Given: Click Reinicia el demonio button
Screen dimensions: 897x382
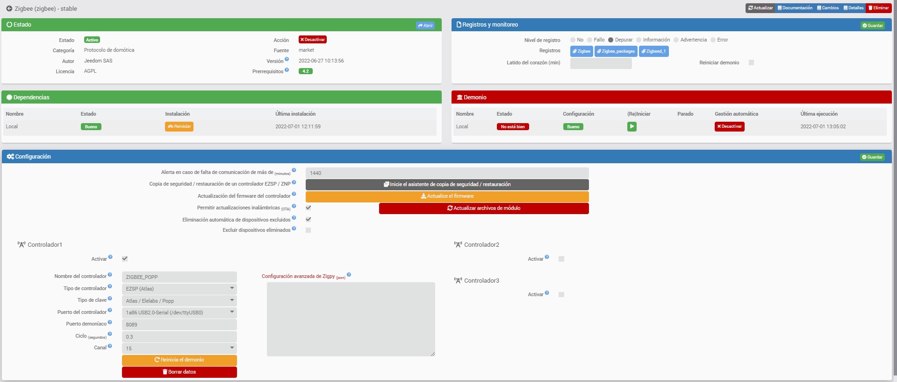Looking at the screenshot, I should tap(179, 360).
